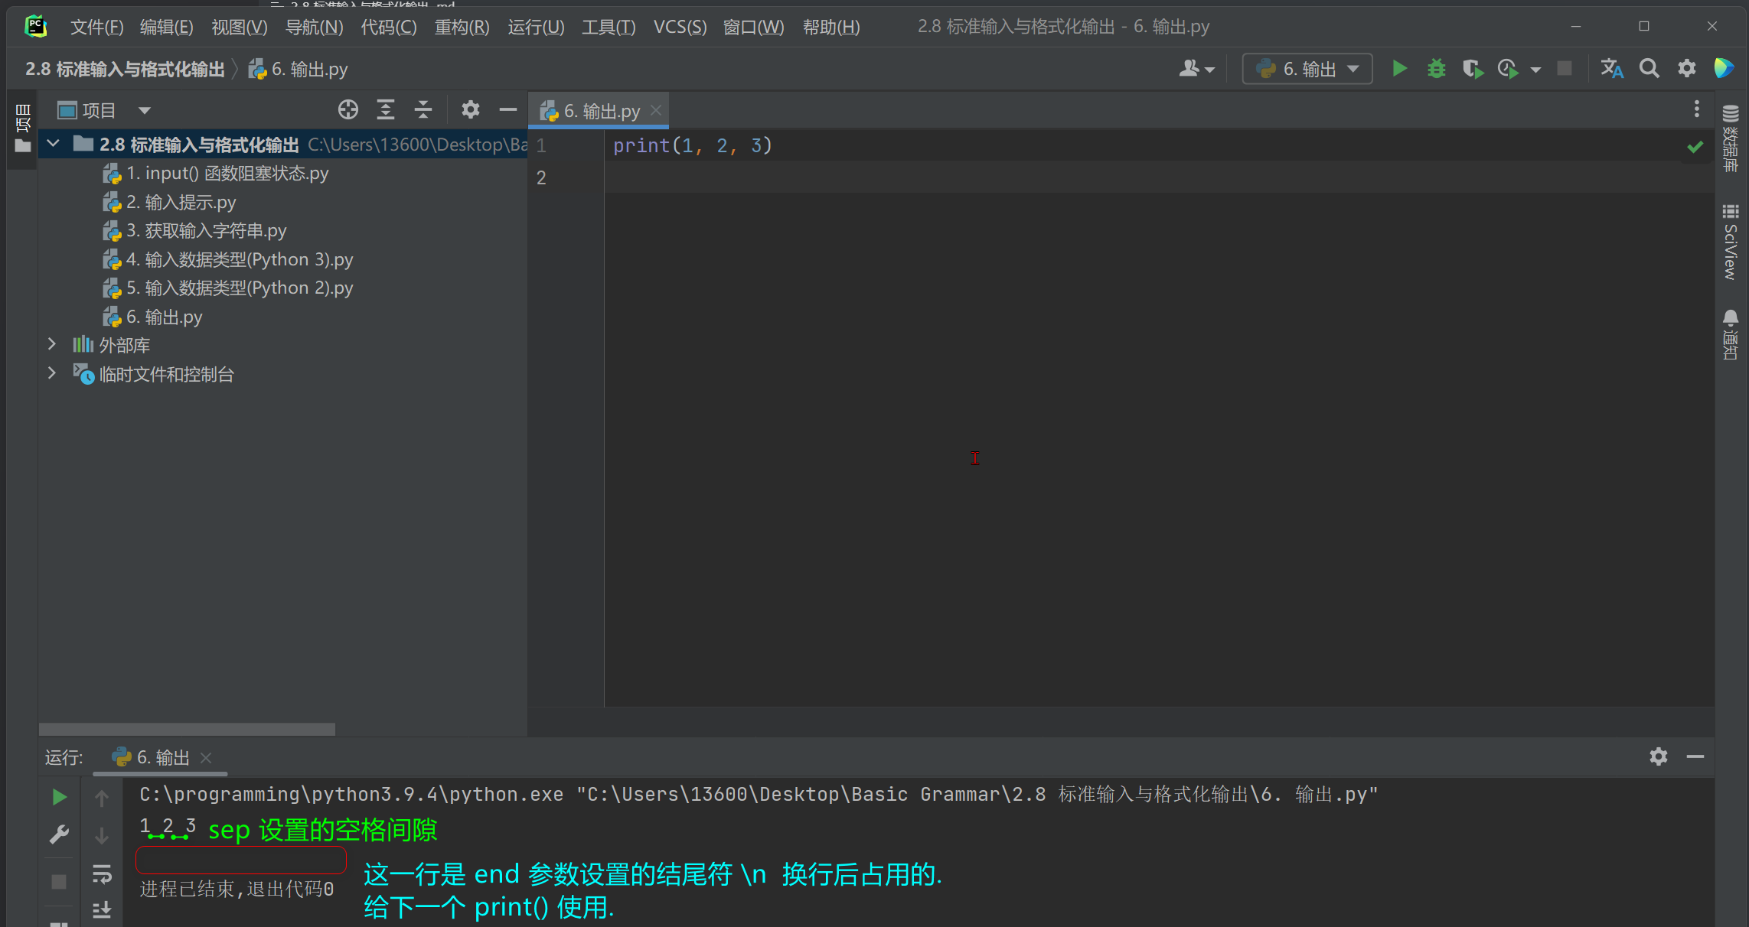Go up the stack trace arrow
This screenshot has height=927, width=1749.
(101, 798)
